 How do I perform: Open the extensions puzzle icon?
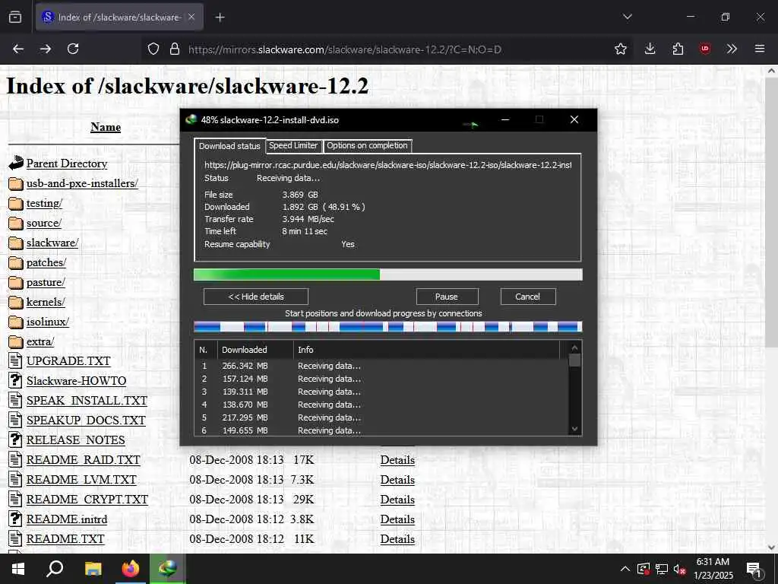[x=678, y=49]
